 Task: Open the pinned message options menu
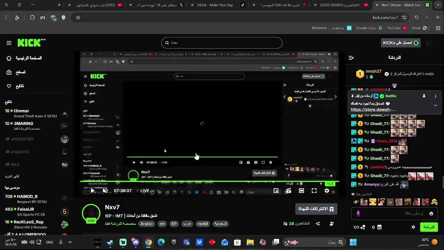tap(436, 96)
